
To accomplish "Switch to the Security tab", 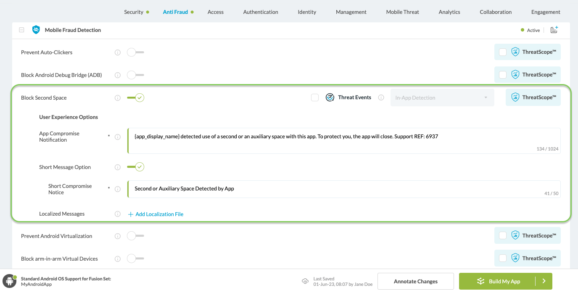I will (x=134, y=12).
